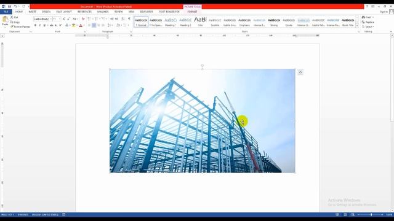Apply the Strong style
This screenshot has width=394, height=221.
(274, 22)
